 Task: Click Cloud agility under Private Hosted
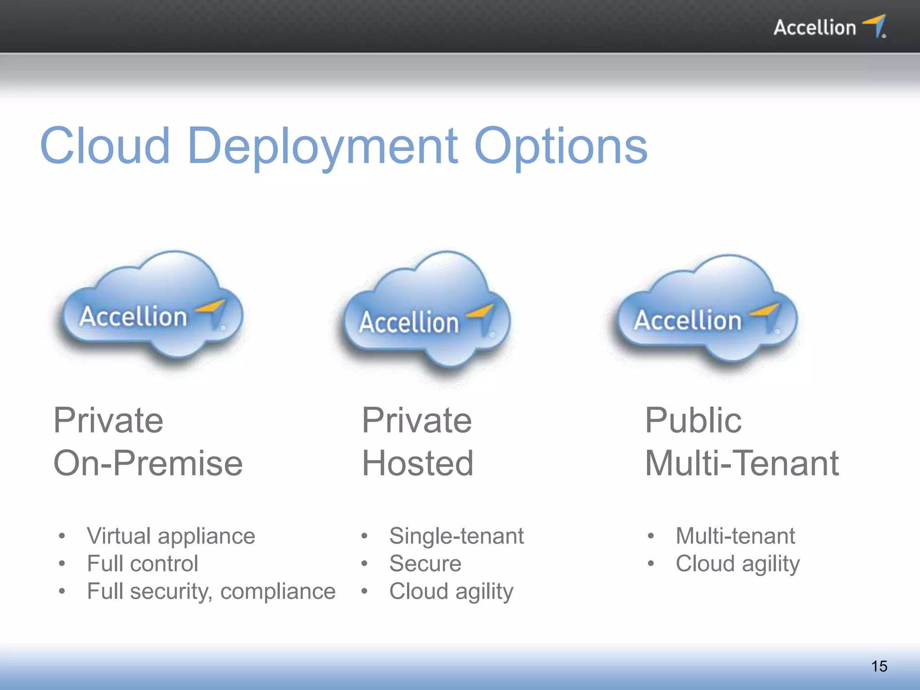[451, 592]
